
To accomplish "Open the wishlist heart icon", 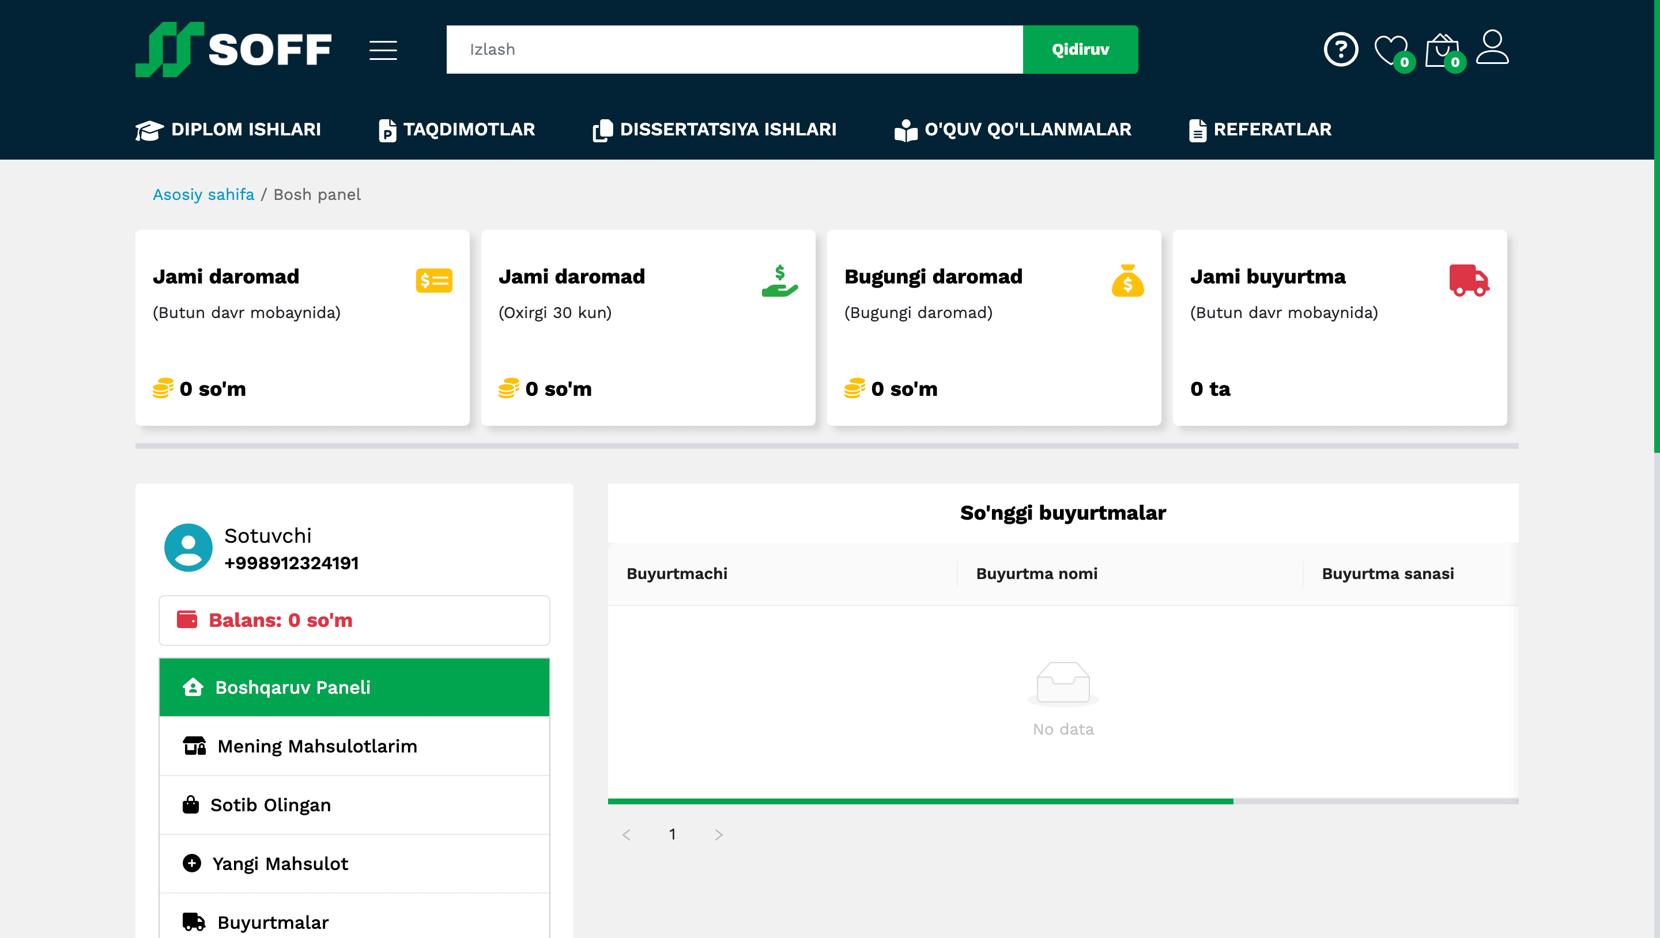I will tap(1391, 51).
